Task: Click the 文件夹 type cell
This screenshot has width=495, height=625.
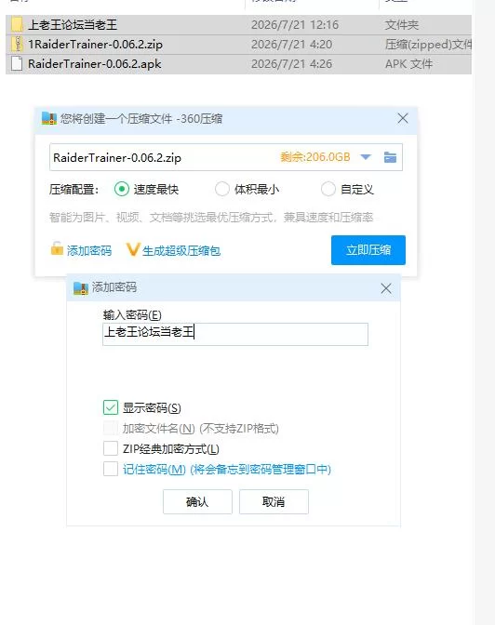Action: point(402,25)
